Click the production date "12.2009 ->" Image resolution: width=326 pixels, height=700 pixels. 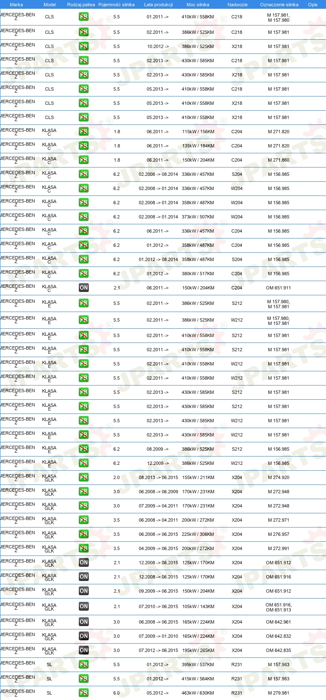158,463
